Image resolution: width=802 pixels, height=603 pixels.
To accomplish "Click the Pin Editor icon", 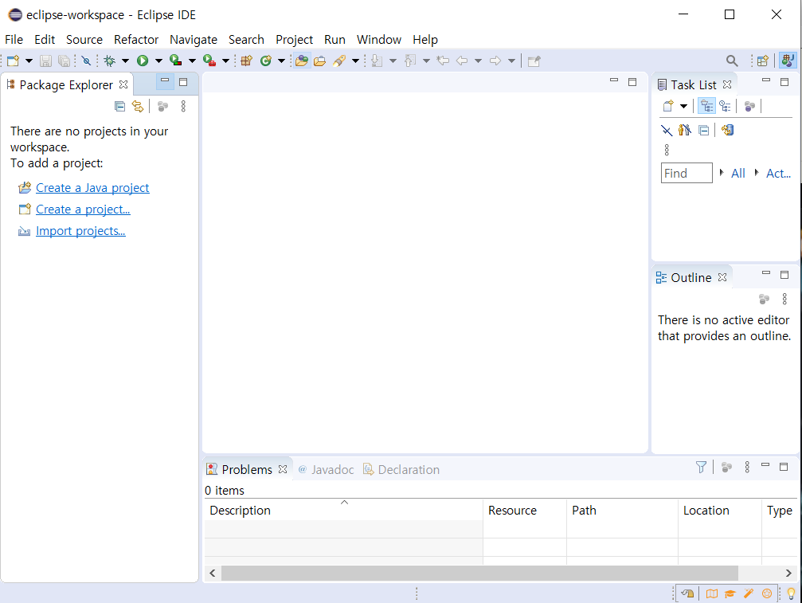I will pos(534,61).
